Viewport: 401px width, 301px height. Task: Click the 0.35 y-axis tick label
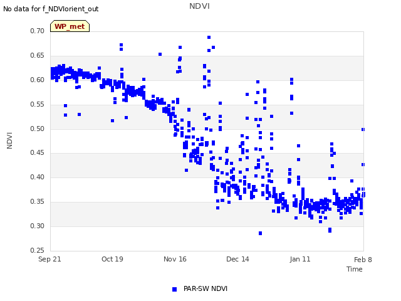click(x=38, y=202)
